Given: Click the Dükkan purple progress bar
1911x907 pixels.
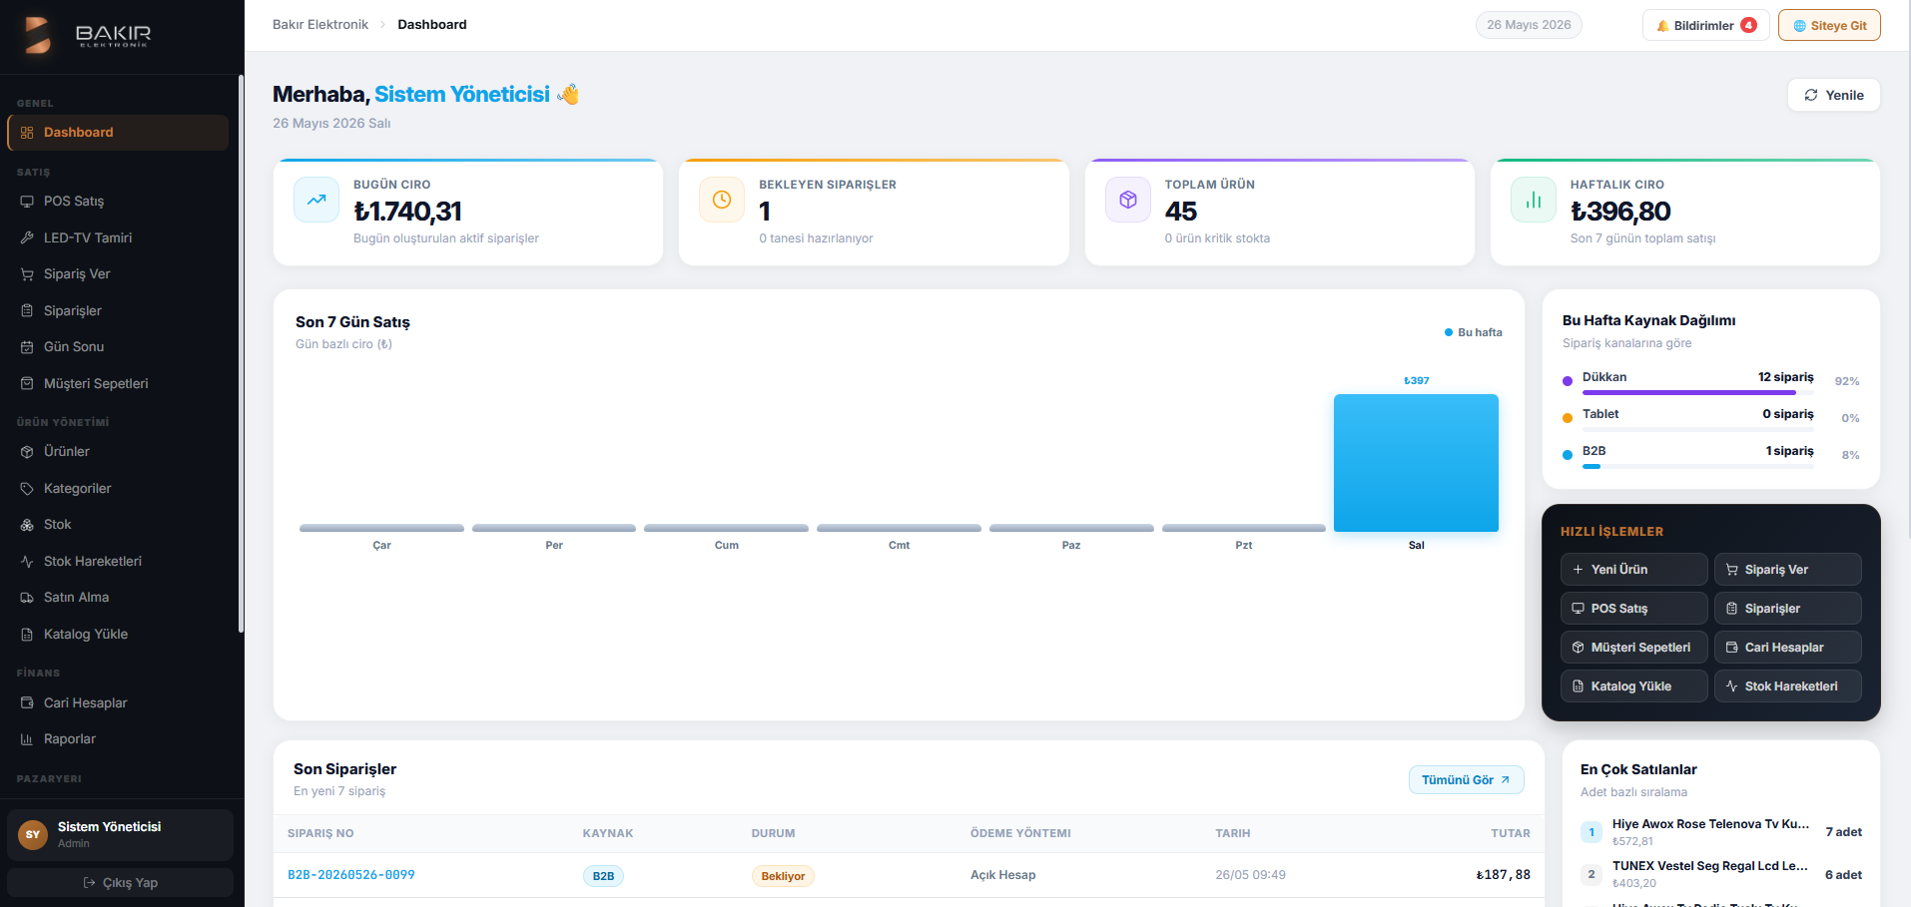Looking at the screenshot, I should click(x=1689, y=393).
